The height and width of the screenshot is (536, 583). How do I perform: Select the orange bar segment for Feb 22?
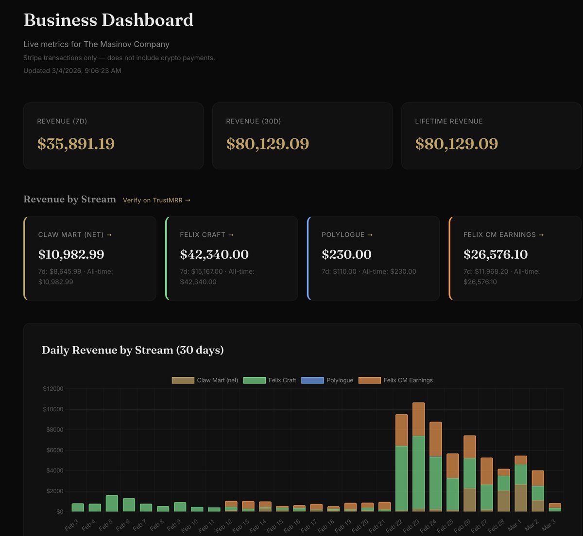401,430
